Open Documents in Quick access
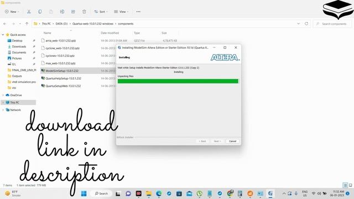This screenshot has height=199, width=354. point(19,53)
